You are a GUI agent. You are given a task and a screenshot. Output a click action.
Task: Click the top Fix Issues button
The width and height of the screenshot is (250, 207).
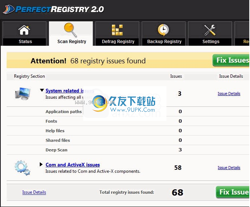tap(231, 60)
